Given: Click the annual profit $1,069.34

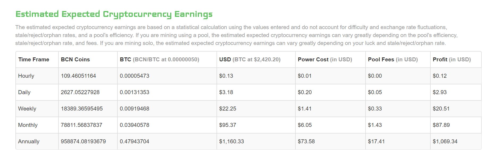Looking at the screenshot, I should (445, 141).
